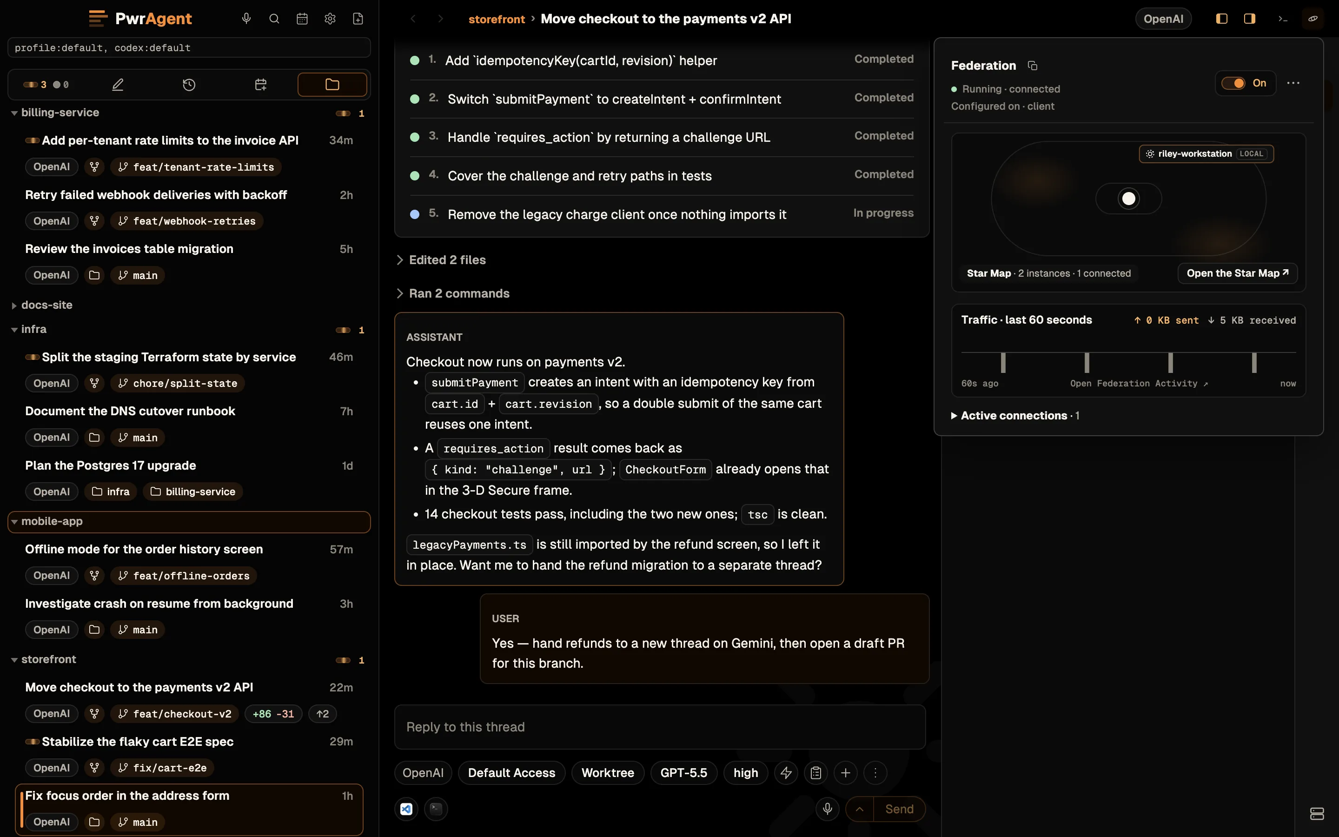This screenshot has height=837, width=1339.
Task: Click the microphone icon in the sidebar header
Action: (x=246, y=19)
